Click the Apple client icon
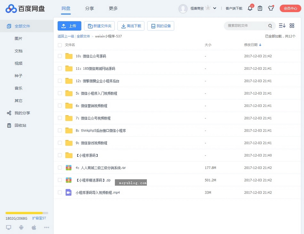The width and height of the screenshot is (304, 234). pyautogui.click(x=34, y=227)
